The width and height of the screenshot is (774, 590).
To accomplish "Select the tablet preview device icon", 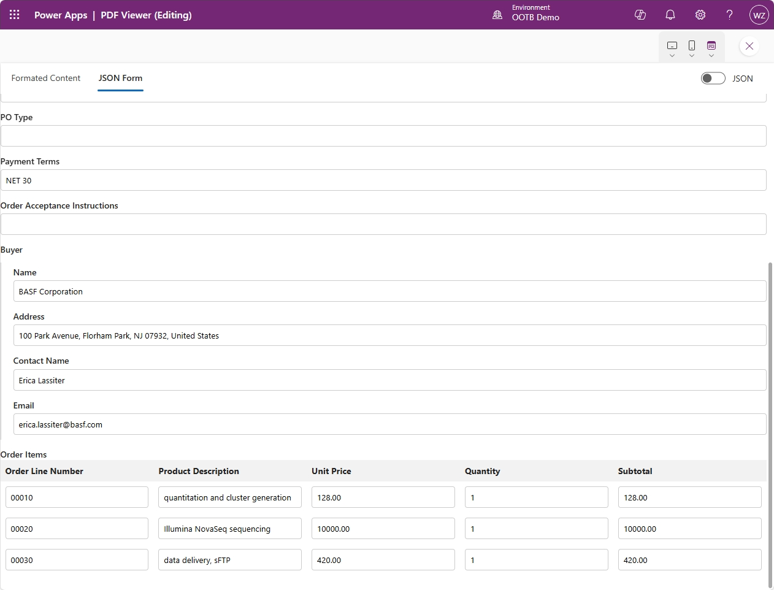I will (x=672, y=45).
